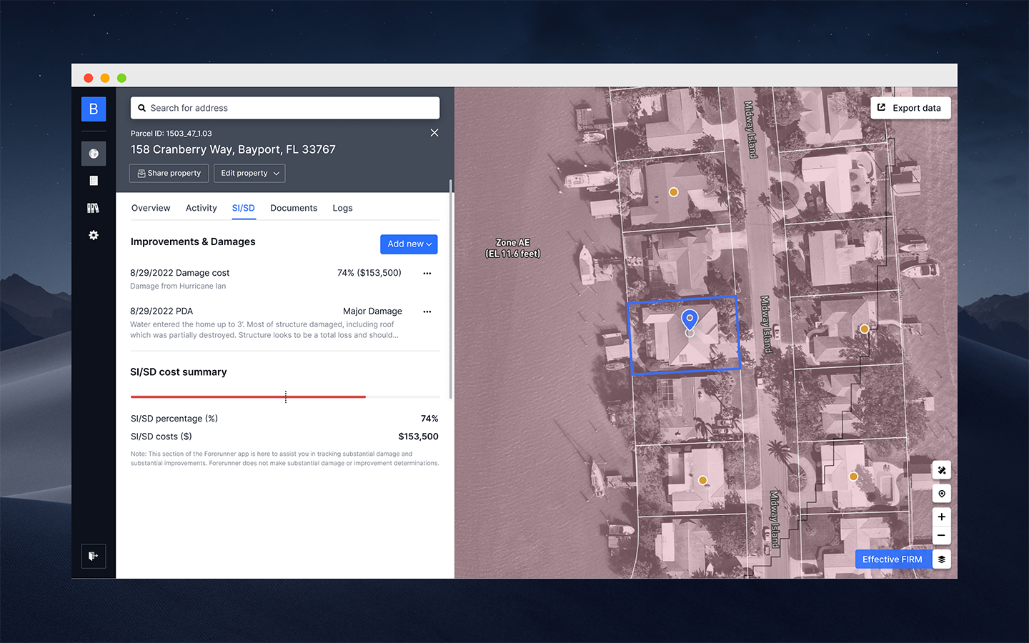Click the highlighted parcel outline on map
The image size is (1029, 643).
click(x=684, y=335)
